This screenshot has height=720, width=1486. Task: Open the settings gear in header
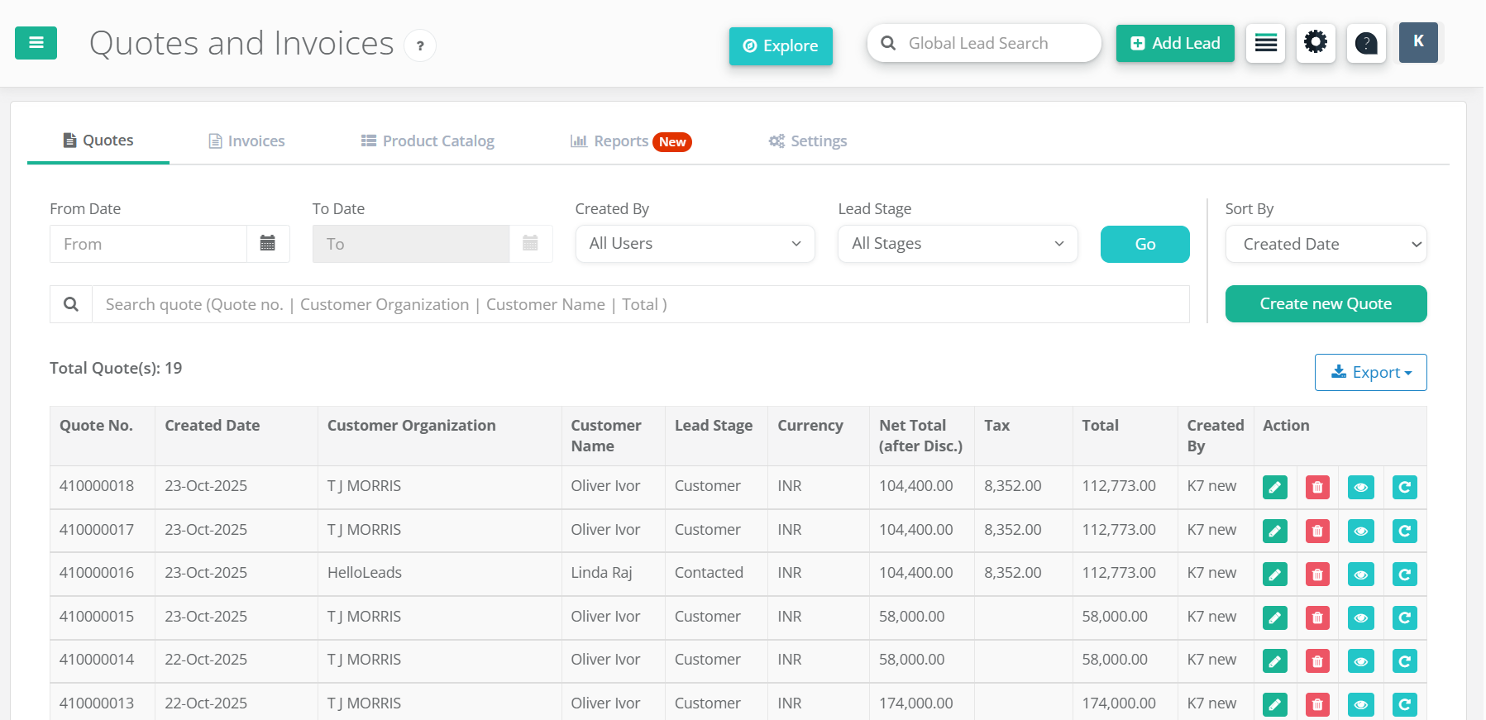tap(1315, 43)
